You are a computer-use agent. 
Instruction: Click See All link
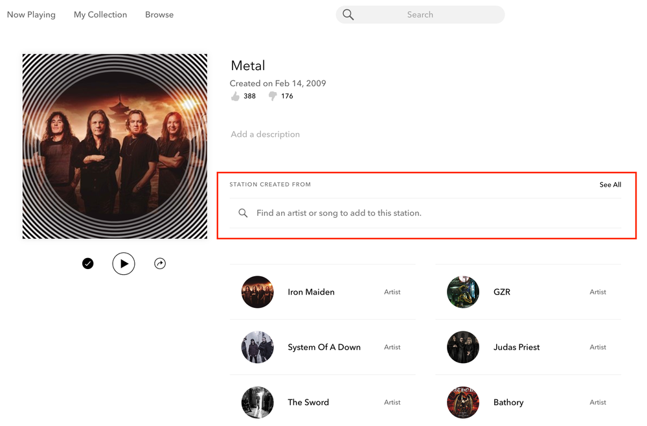[610, 185]
